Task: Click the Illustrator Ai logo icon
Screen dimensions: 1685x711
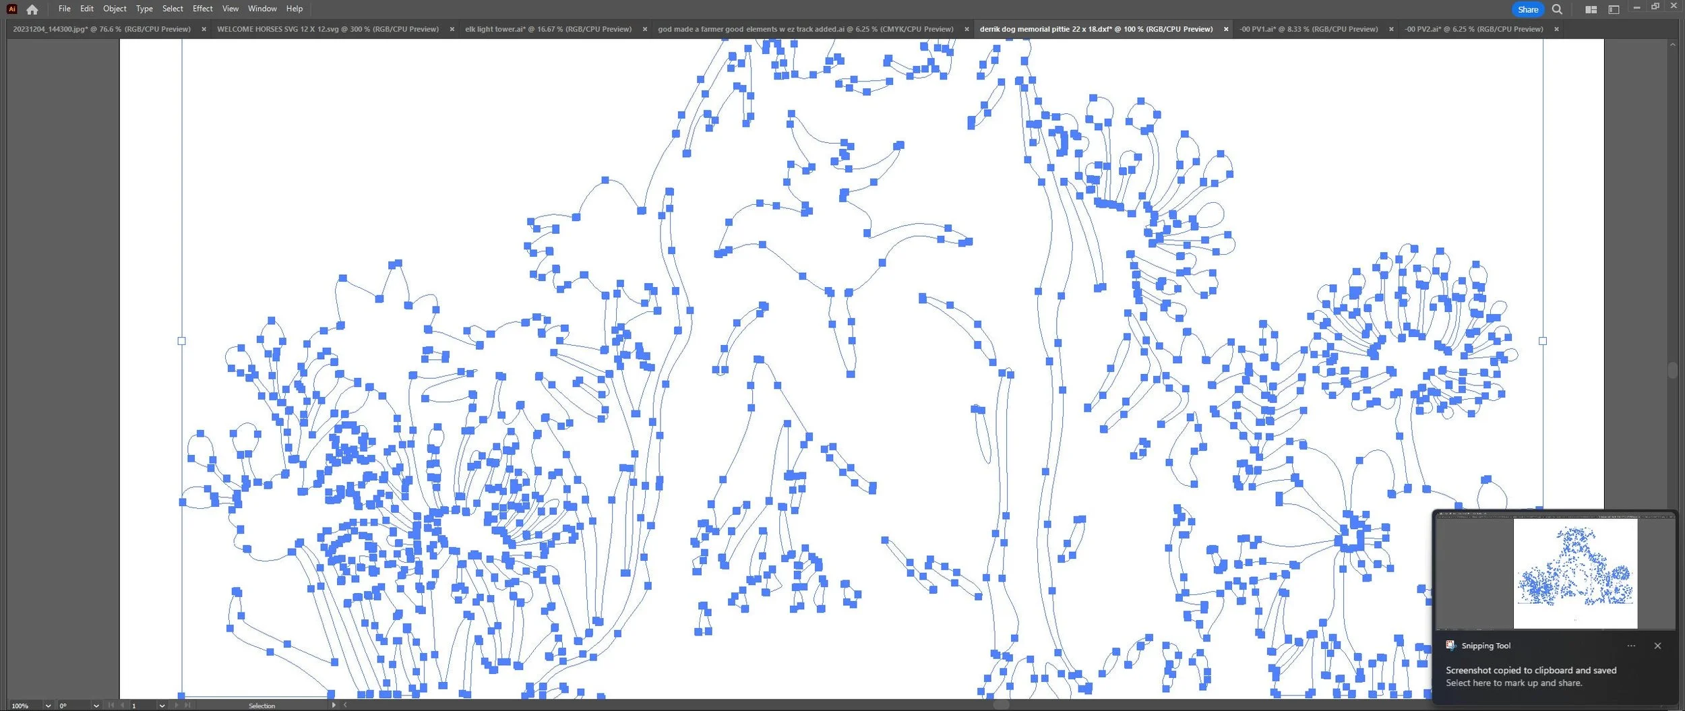Action: tap(11, 9)
